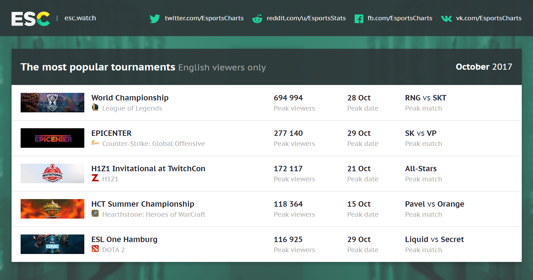Click the League of Legends game icon
Screen dimensions: 533x280
[x=95, y=107]
